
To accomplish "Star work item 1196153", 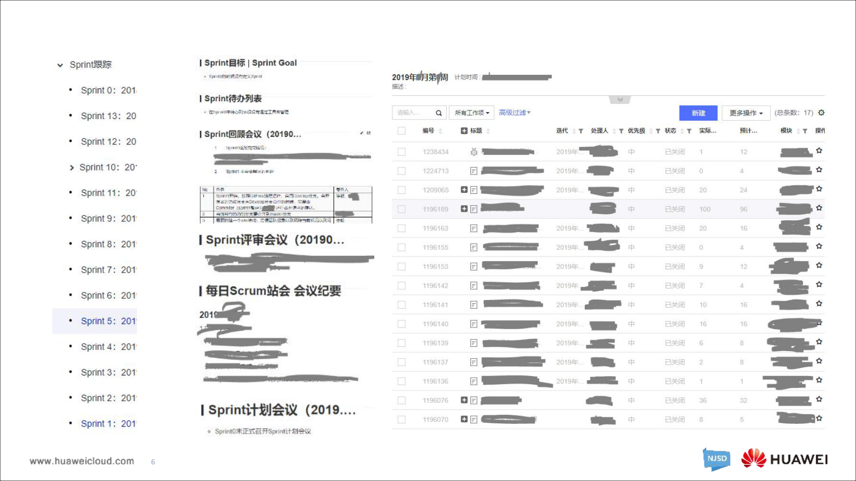I will (819, 266).
